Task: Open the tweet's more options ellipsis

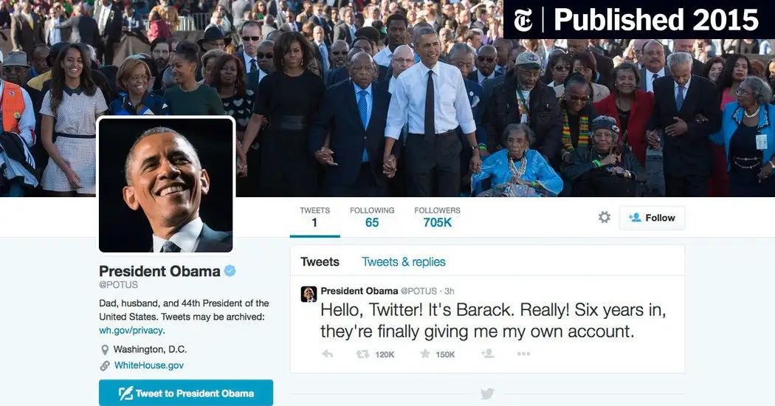Action: coord(523,354)
